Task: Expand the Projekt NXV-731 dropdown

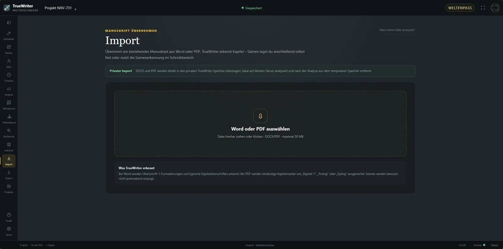Action: coord(60,8)
